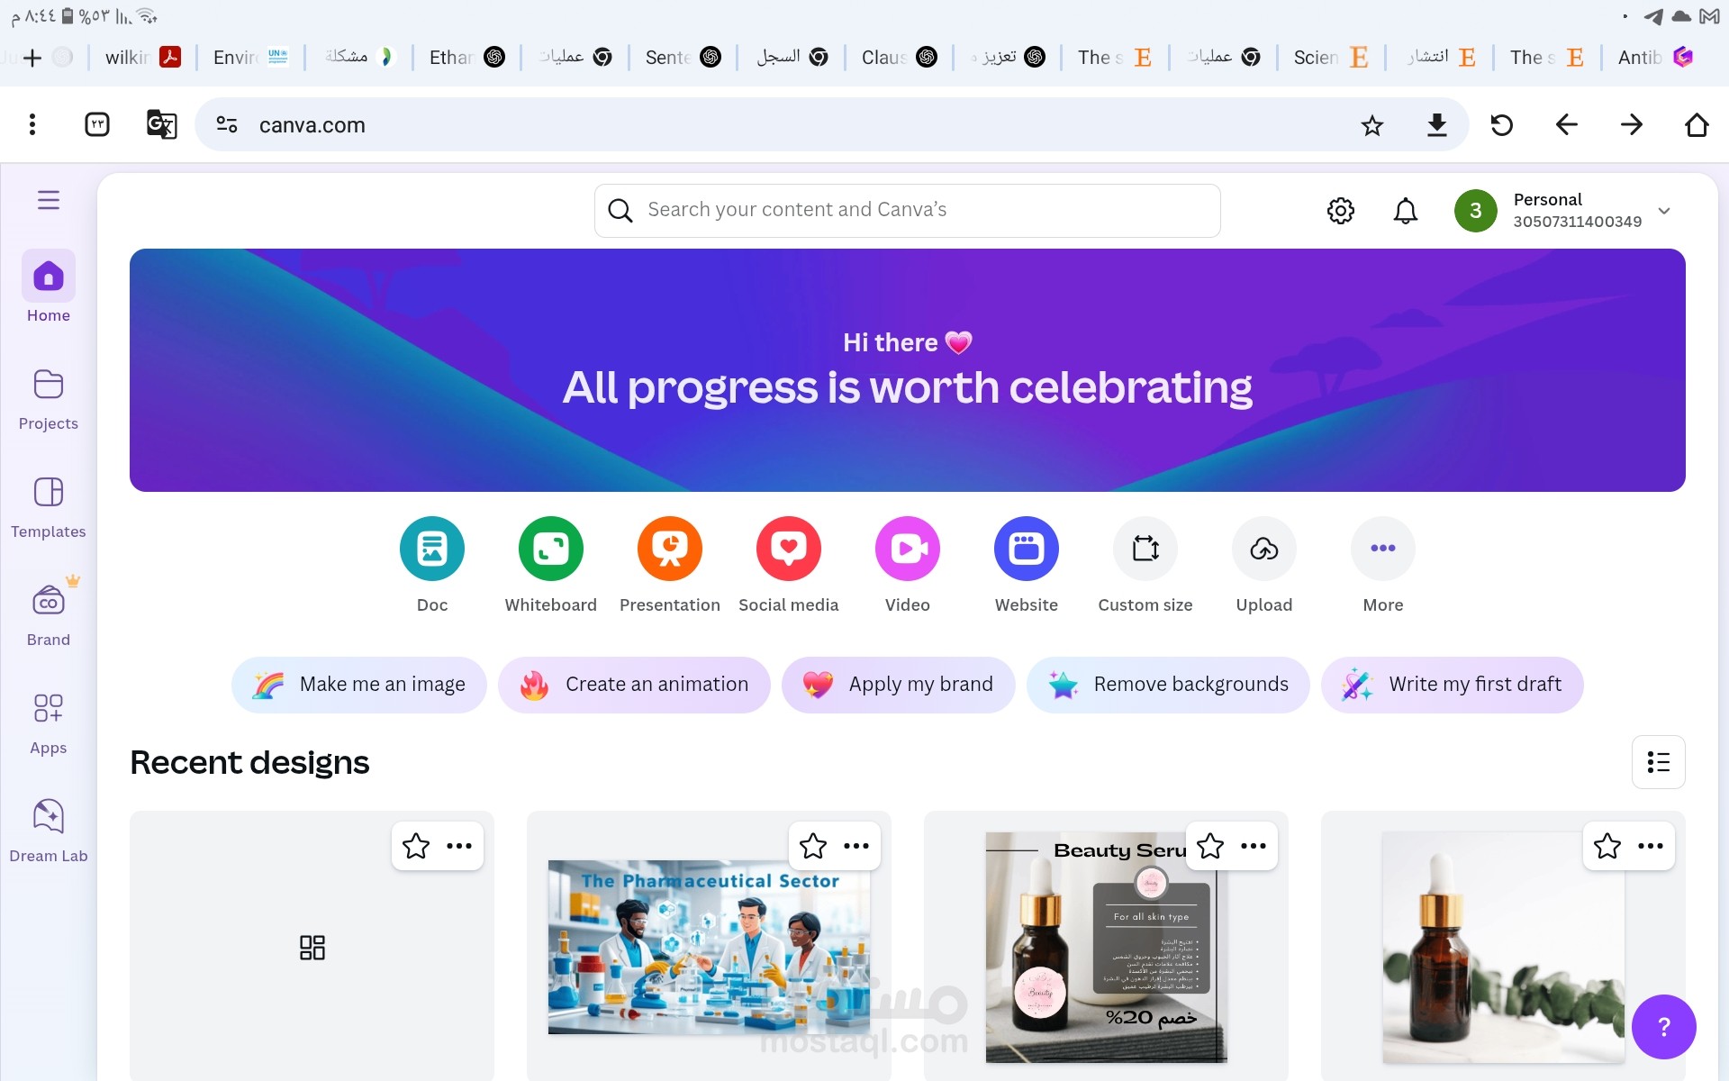
Task: View site info for canva.com
Action: pos(227,125)
